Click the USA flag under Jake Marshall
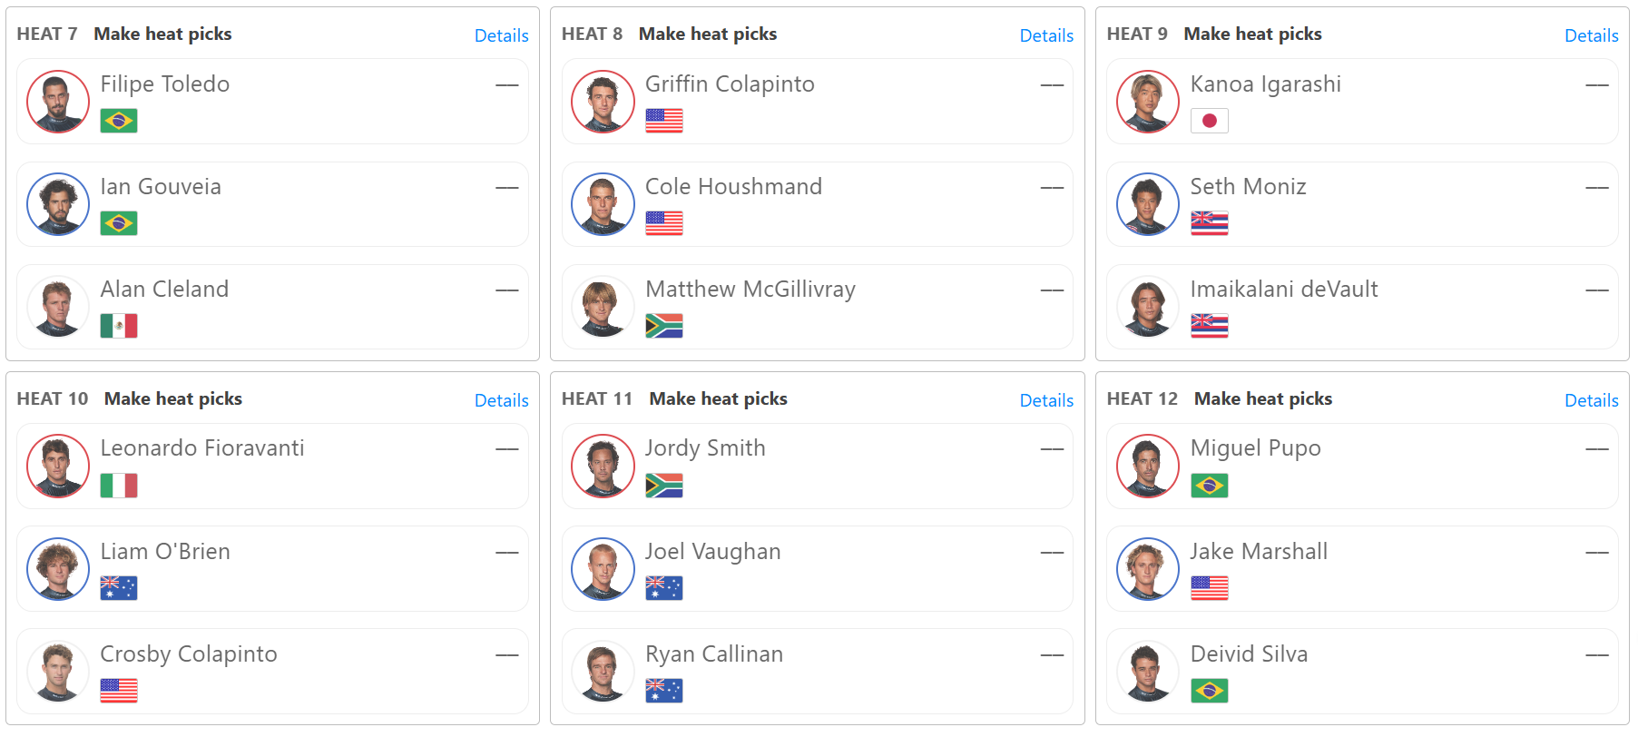 tap(1210, 588)
